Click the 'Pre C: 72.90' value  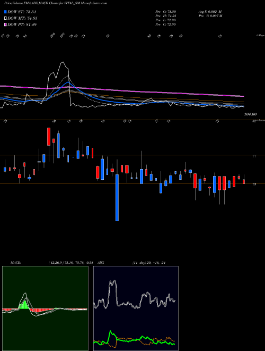coord(166,24)
